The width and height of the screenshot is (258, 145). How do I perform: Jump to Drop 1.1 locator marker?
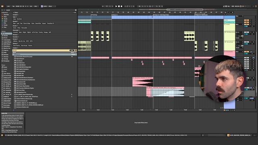point(115,15)
